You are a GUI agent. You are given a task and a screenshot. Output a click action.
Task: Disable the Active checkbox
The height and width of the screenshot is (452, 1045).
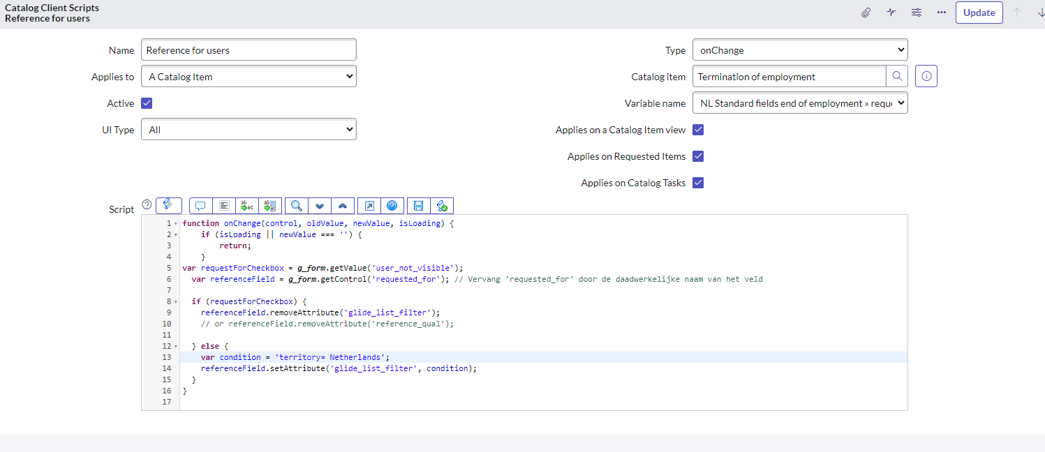[147, 103]
